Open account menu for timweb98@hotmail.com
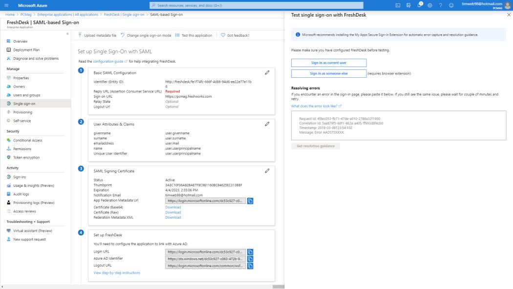Screen dimensions: 513x289 [486, 5]
